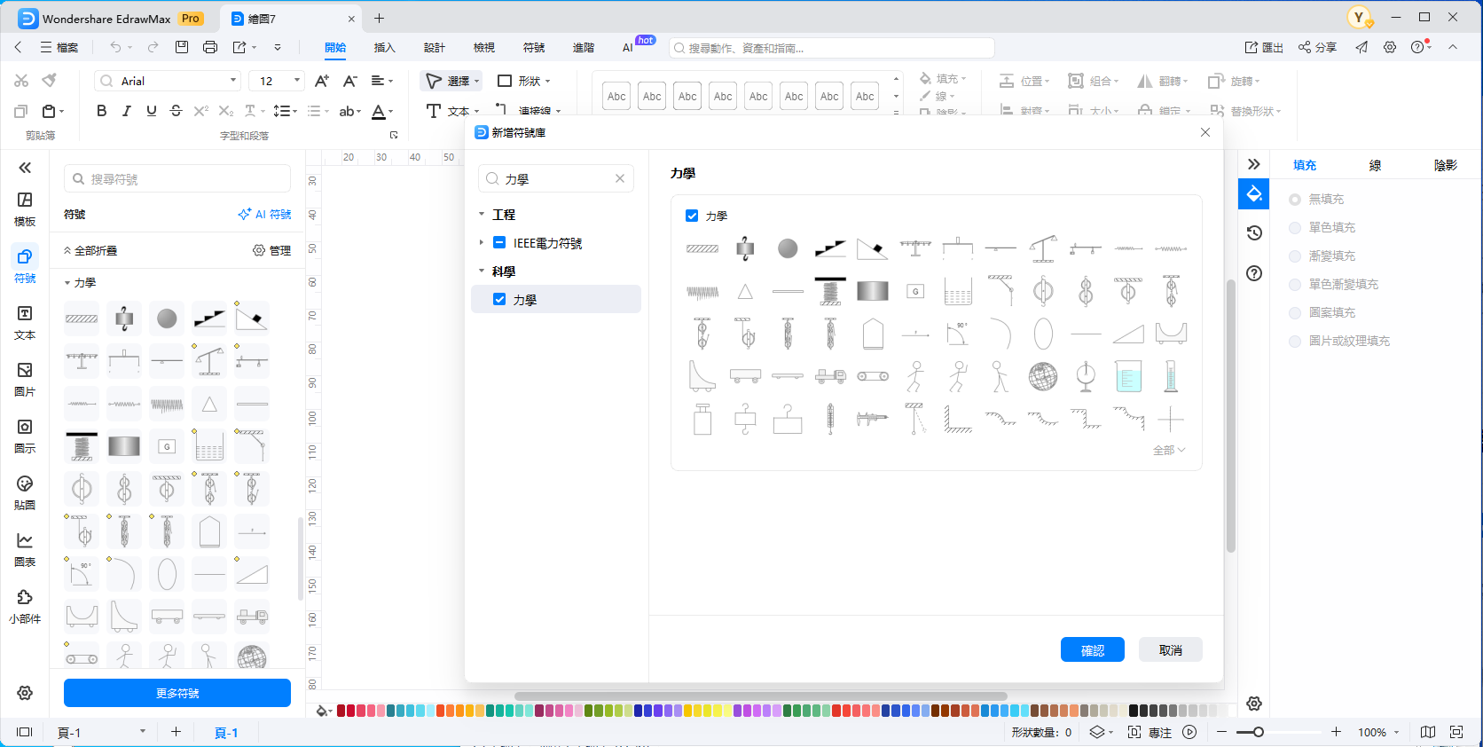Expand the 全部 dropdown in symbol preview
The image size is (1483, 747).
[x=1168, y=451]
